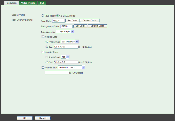Reset Font Color with Default Color button

pos(90,21)
